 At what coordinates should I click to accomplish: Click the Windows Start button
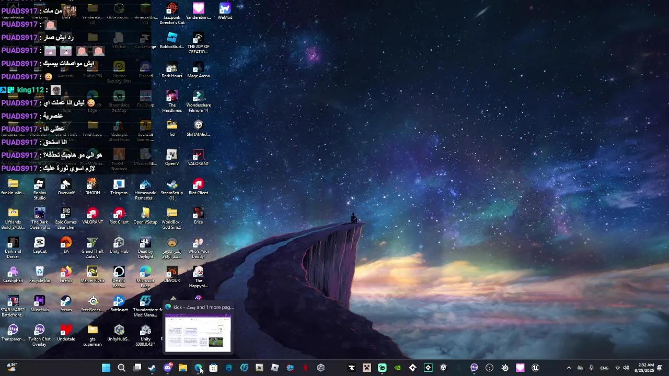click(x=106, y=368)
